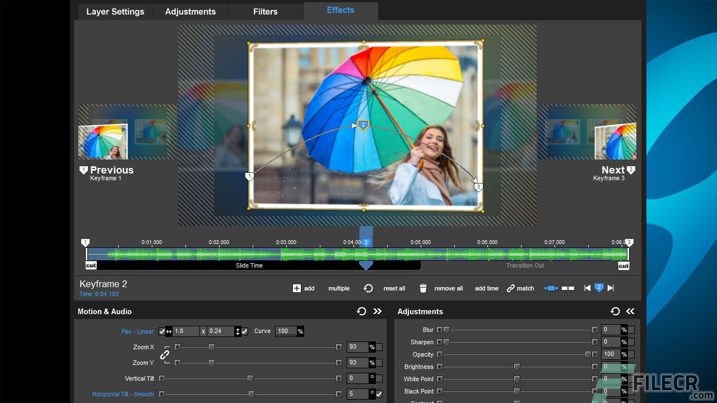This screenshot has height=403, width=717.
Task: Select keyframe 3 marker at timeline end
Action: click(x=629, y=243)
